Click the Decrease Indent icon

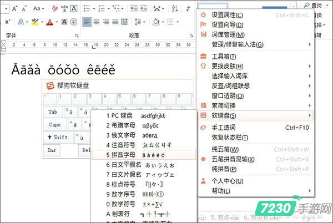click(134, 9)
